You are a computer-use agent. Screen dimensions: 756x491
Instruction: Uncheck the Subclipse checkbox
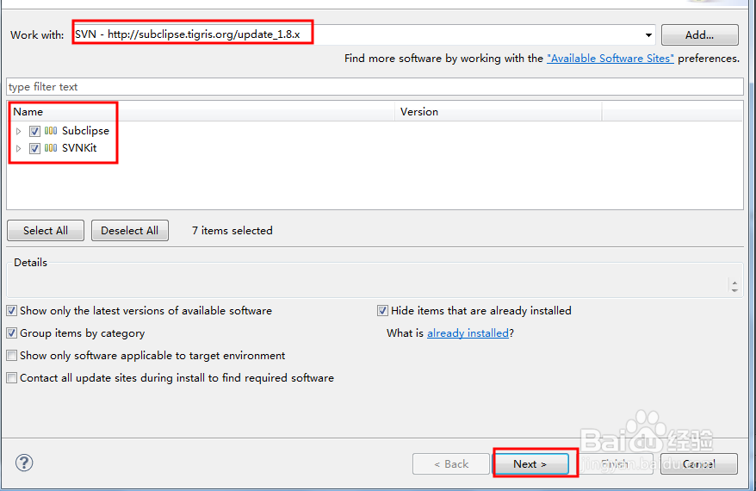coord(34,131)
